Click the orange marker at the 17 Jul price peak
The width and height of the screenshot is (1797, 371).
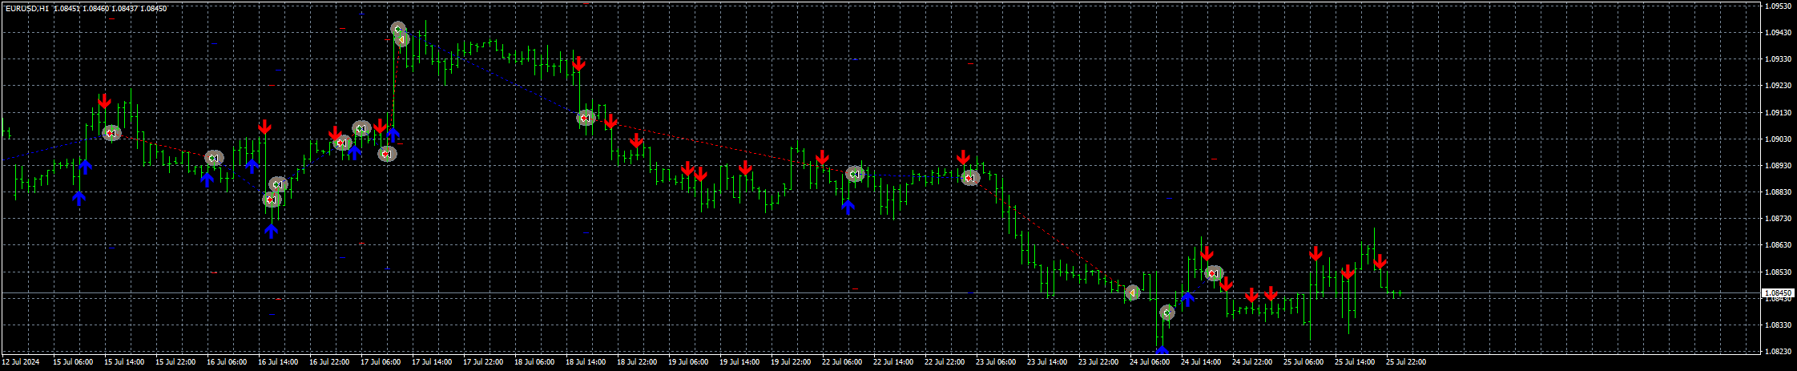tap(401, 39)
